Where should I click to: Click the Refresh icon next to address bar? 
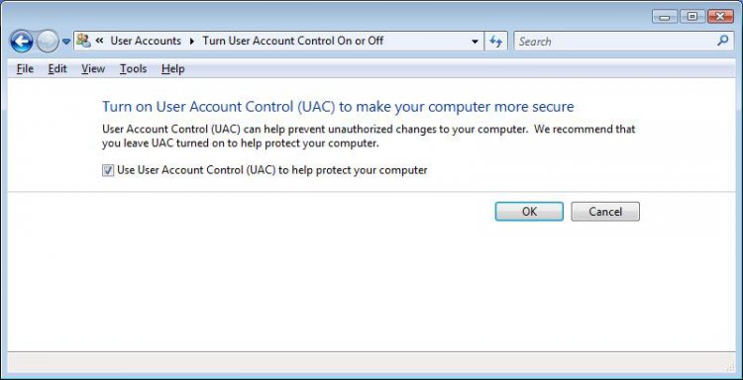tap(496, 42)
